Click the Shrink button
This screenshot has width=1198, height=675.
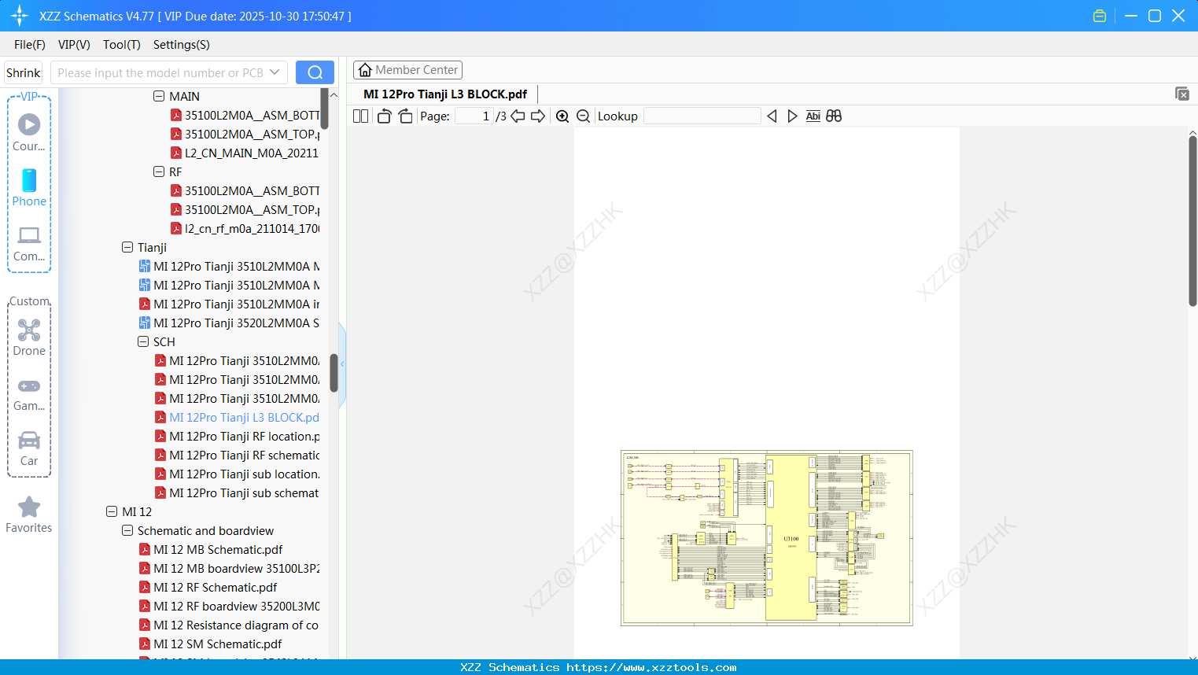pyautogui.click(x=23, y=72)
